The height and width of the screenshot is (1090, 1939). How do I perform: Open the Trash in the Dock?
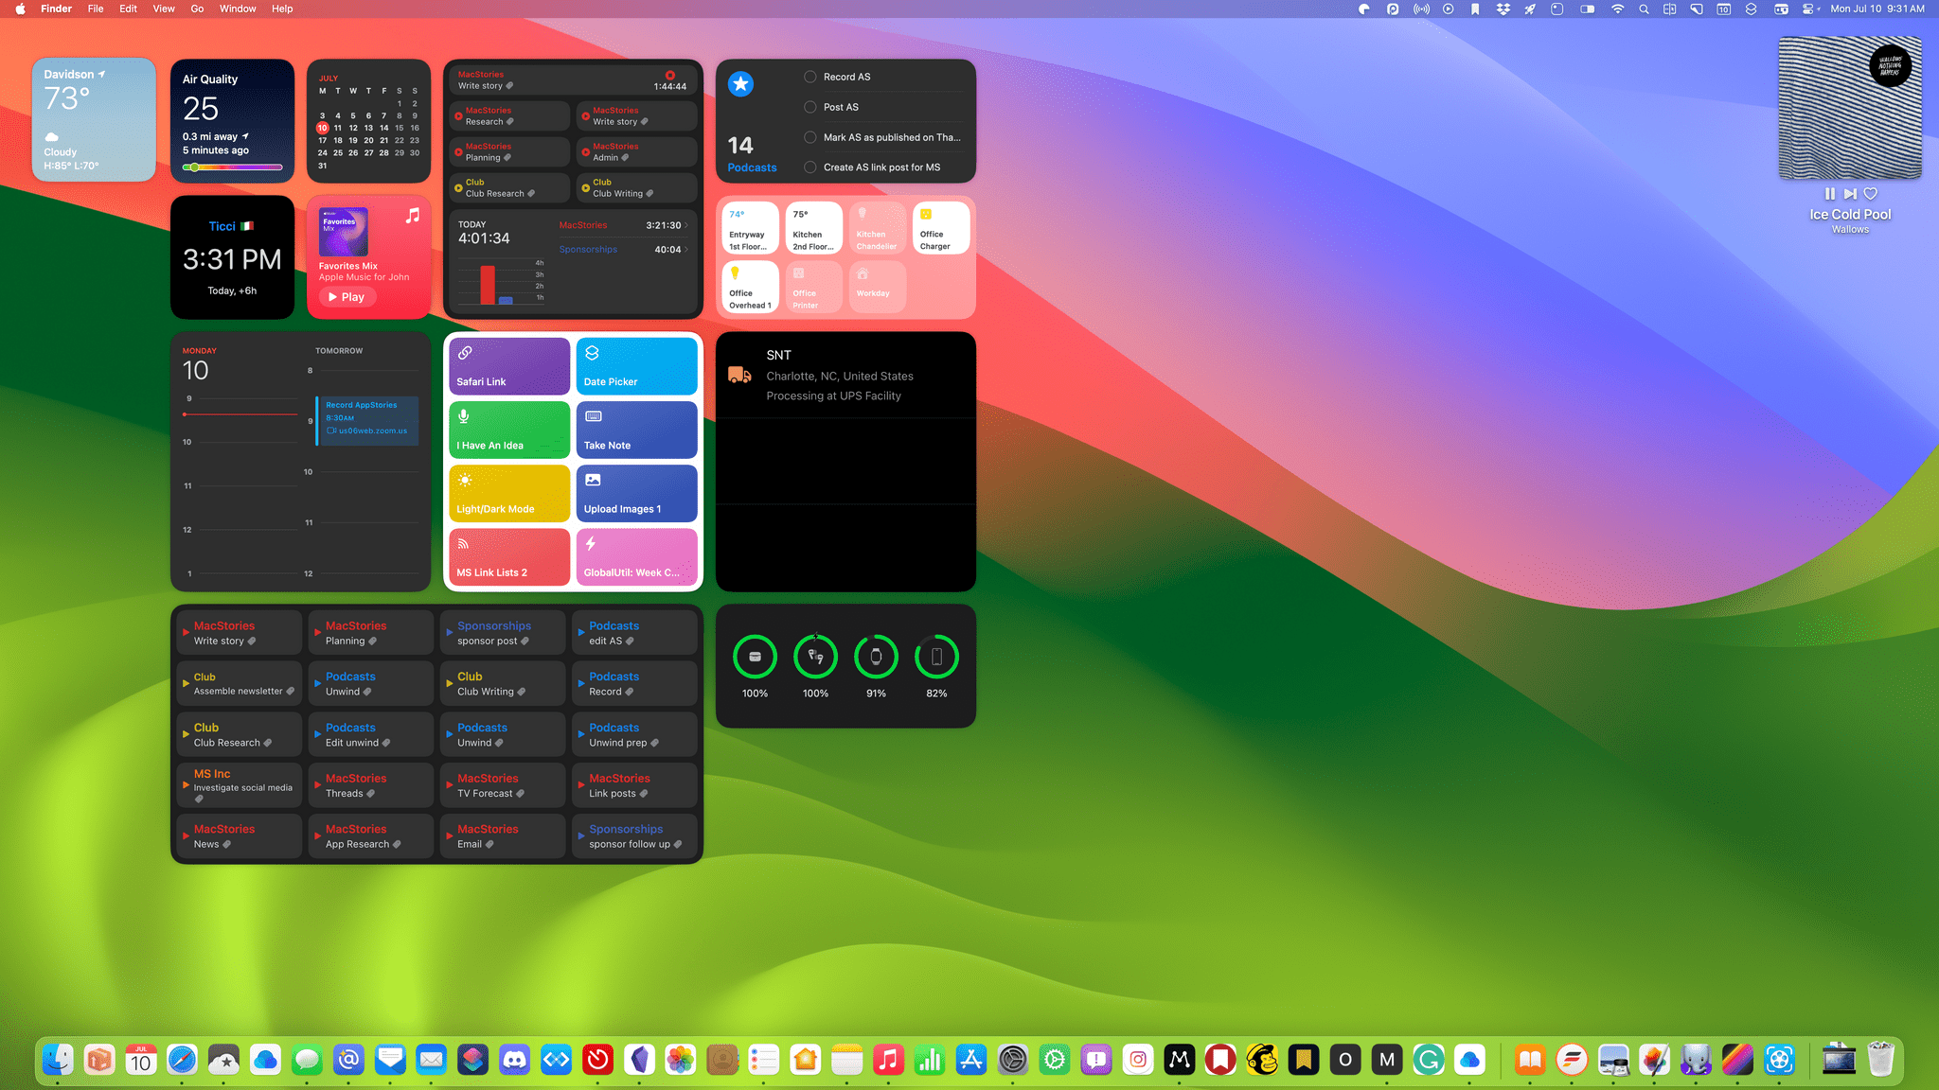click(x=1880, y=1060)
